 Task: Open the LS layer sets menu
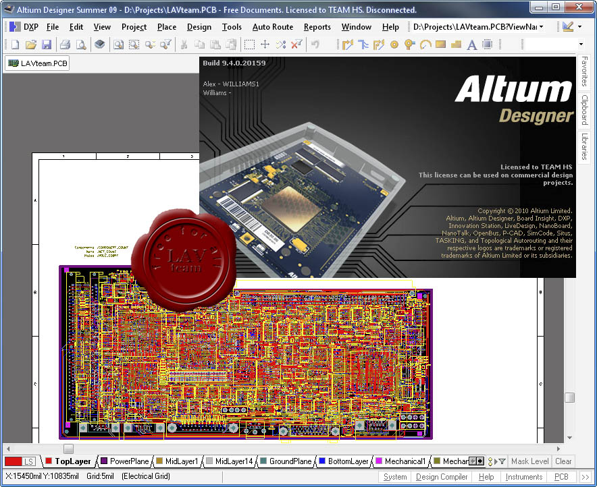pos(28,461)
